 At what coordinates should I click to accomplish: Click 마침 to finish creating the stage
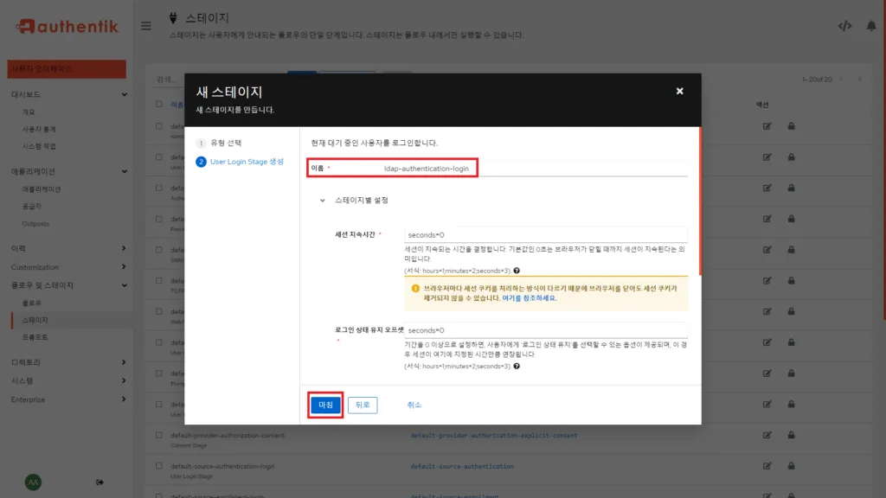pyautogui.click(x=324, y=404)
